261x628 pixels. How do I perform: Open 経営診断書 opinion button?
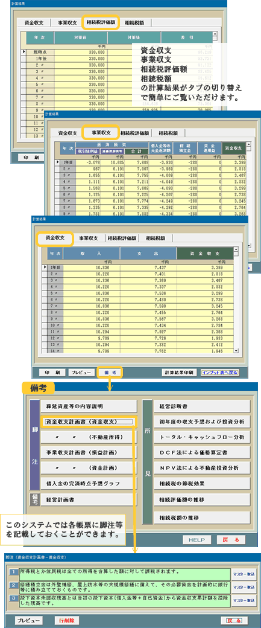click(x=203, y=406)
